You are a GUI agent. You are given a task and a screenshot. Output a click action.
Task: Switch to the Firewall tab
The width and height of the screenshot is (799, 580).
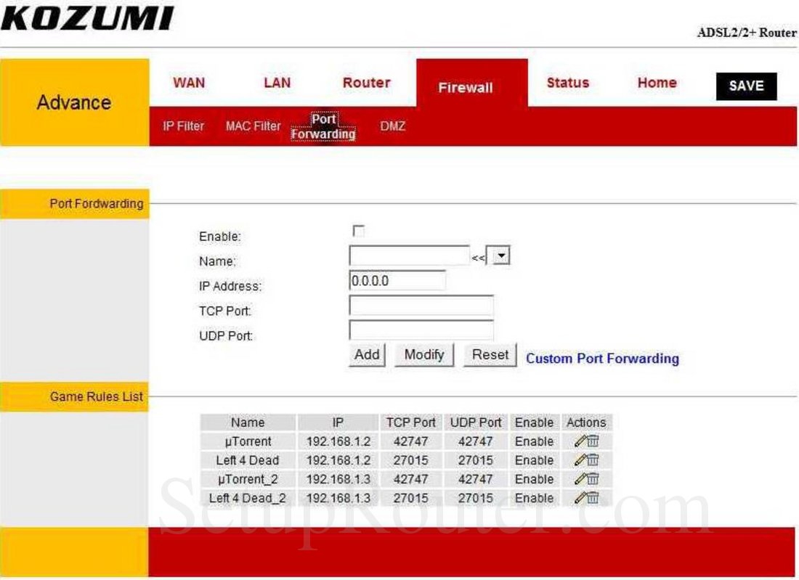465,87
